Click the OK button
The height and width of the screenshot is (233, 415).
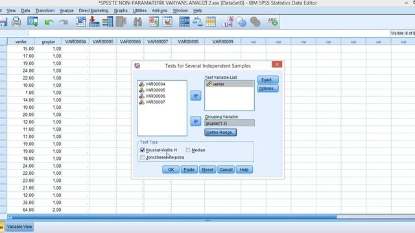click(171, 170)
